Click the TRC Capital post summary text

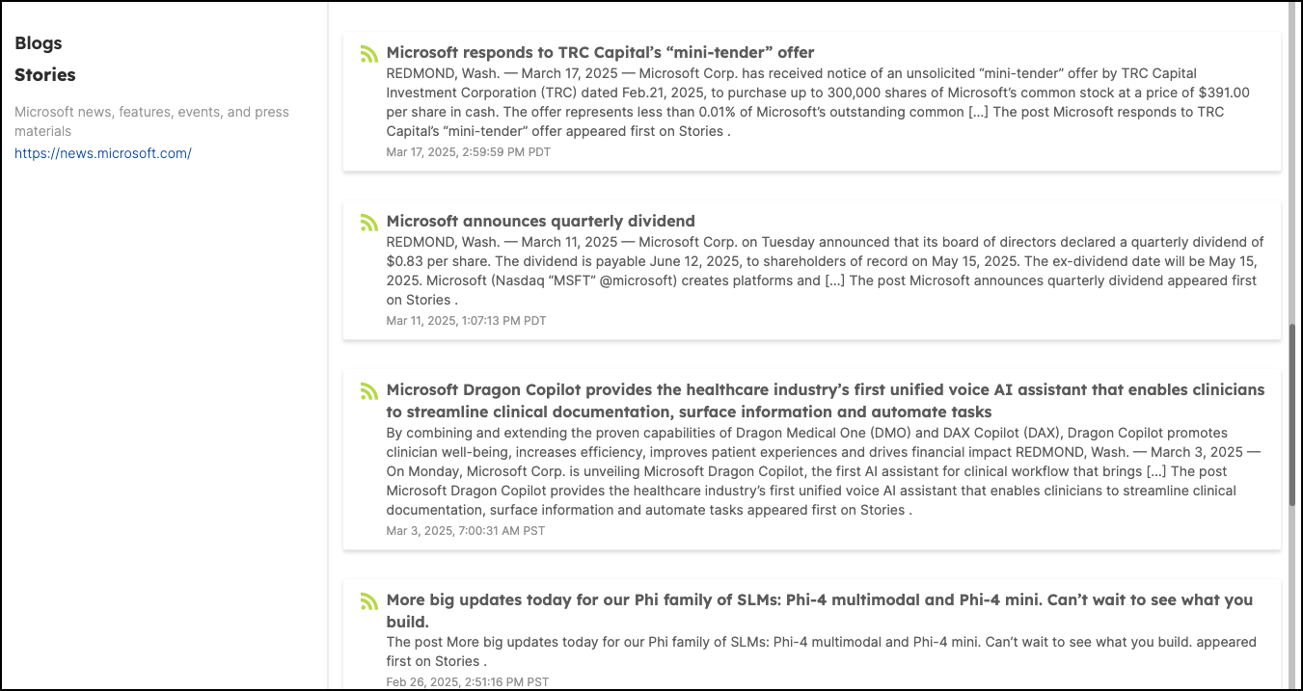pyautogui.click(x=819, y=102)
